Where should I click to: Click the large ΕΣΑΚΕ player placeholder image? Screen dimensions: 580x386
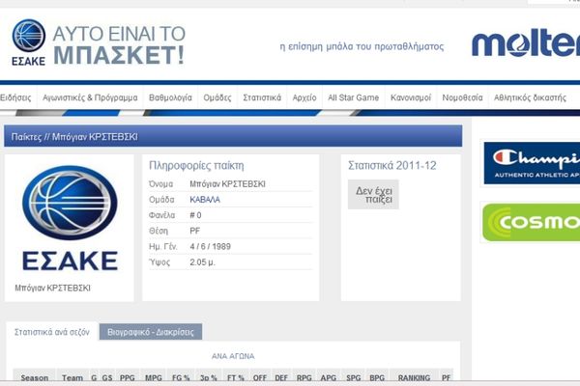[x=70, y=218]
